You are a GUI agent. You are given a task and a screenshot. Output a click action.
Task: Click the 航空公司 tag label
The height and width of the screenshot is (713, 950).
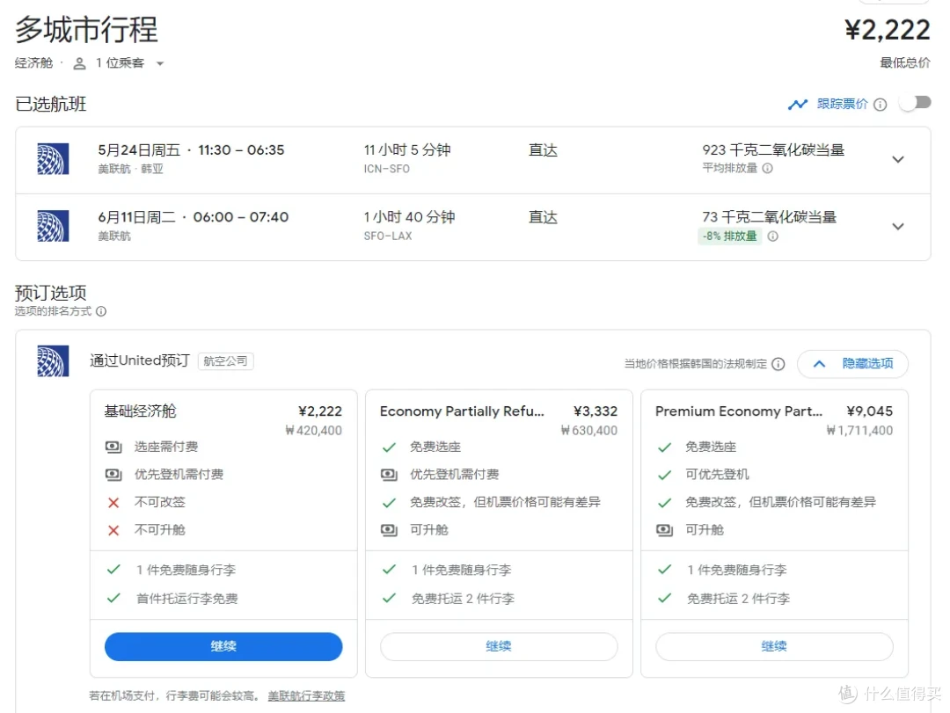[225, 361]
